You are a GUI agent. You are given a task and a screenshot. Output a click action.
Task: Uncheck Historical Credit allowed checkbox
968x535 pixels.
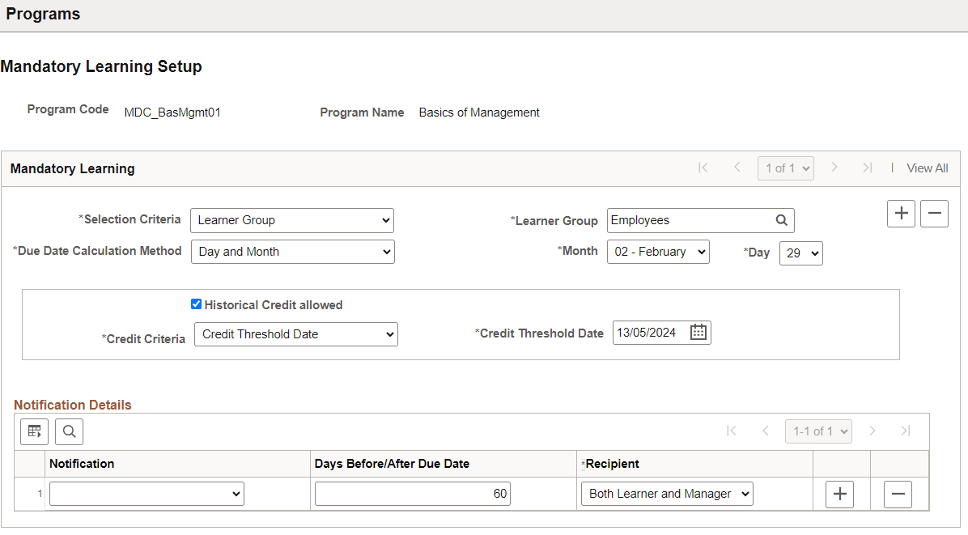[x=196, y=305]
